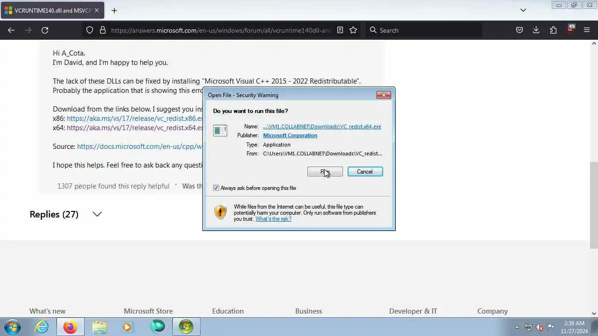
Task: Click Business footer heading
Action: pos(308,311)
